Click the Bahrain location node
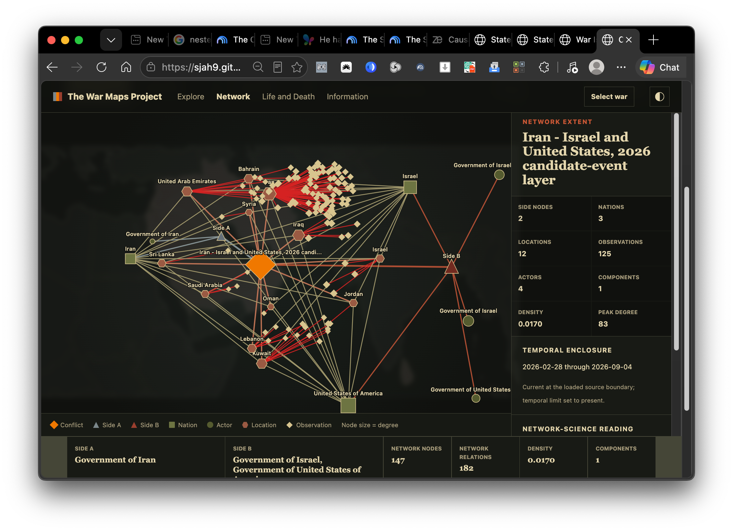The width and height of the screenshot is (733, 531). pyautogui.click(x=249, y=178)
